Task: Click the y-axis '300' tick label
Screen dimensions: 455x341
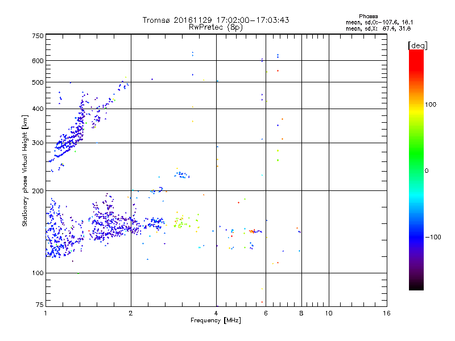Action: tap(38, 143)
